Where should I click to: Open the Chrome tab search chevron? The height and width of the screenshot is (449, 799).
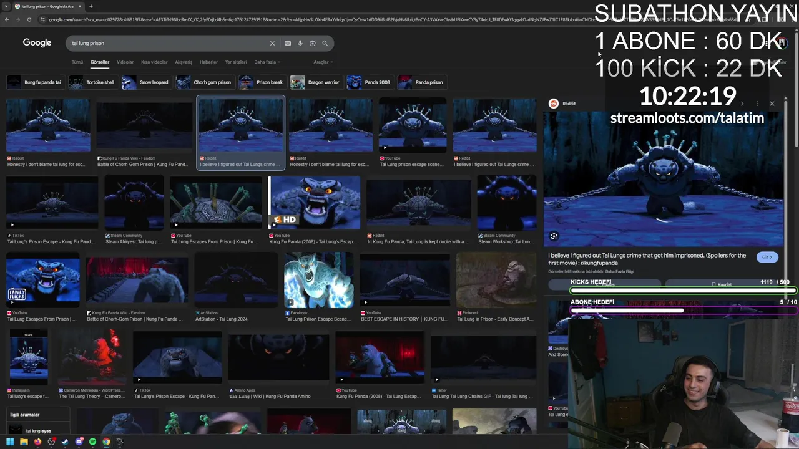click(6, 6)
